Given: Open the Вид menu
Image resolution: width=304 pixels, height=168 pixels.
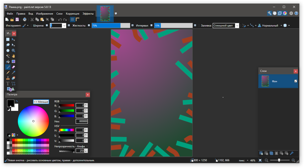Looking at the screenshot, I should (x=31, y=14).
